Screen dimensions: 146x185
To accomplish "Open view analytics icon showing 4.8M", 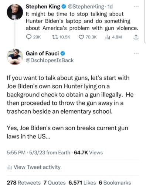I will tap(107, 37).
